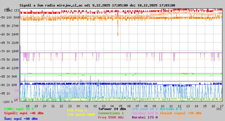Select the '23' hour label on x-axis
225x121 pixels.
(70, 106)
